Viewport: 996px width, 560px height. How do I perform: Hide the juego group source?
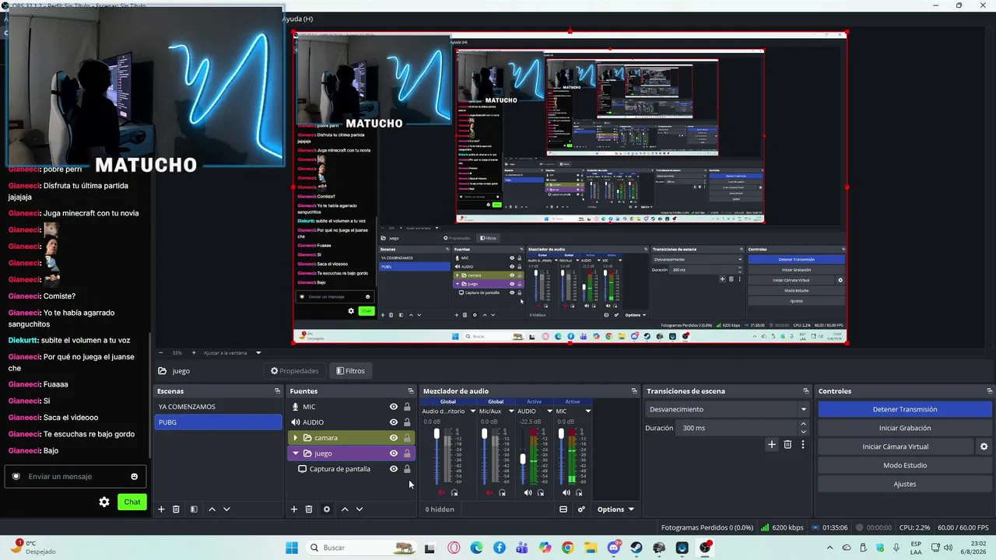[x=394, y=453]
